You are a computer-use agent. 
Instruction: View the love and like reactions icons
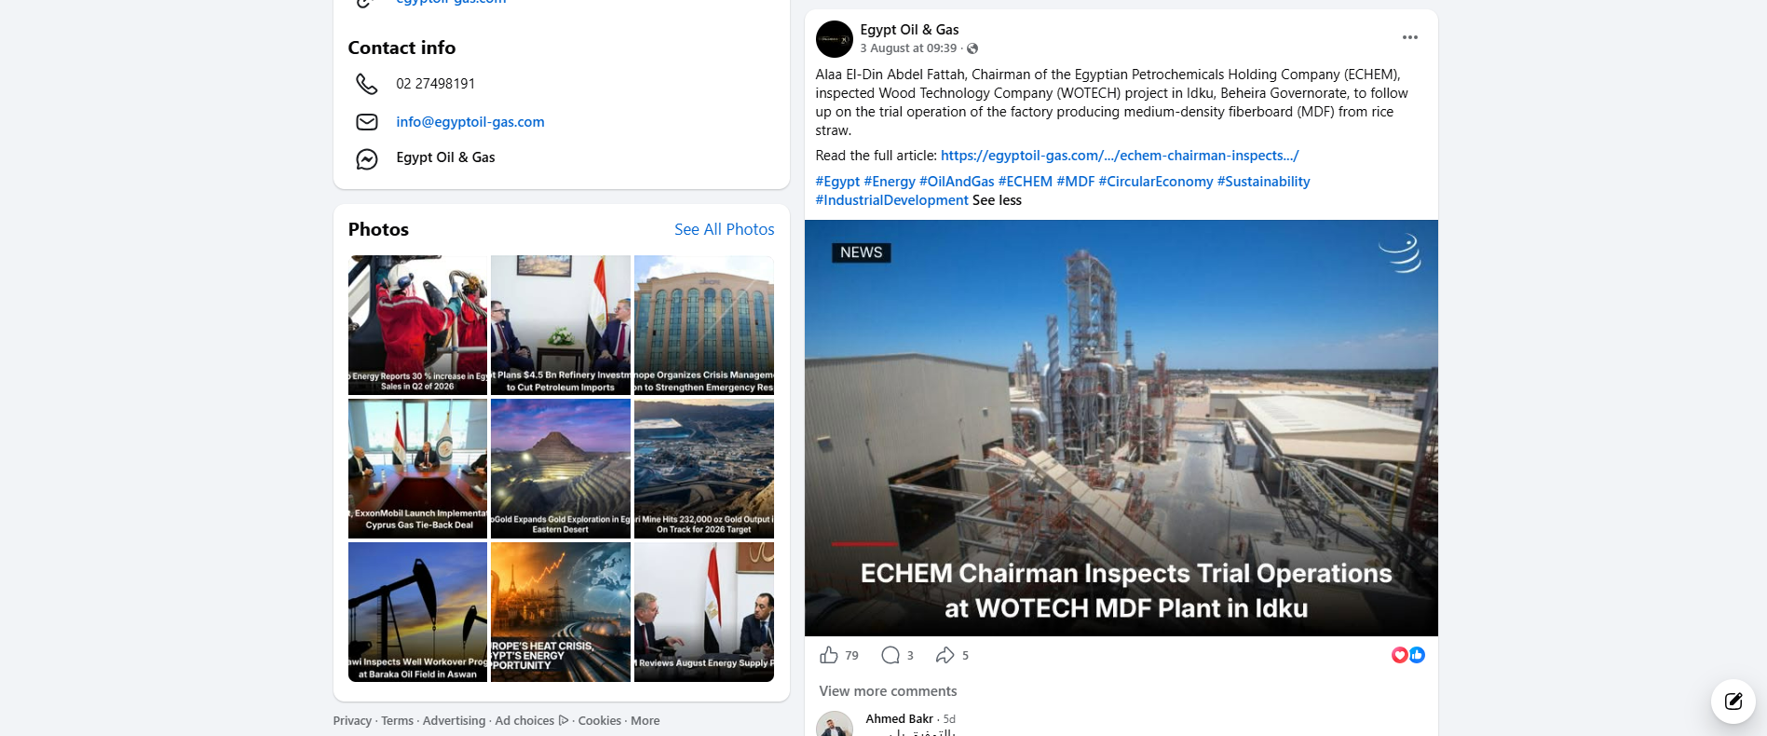1408,655
